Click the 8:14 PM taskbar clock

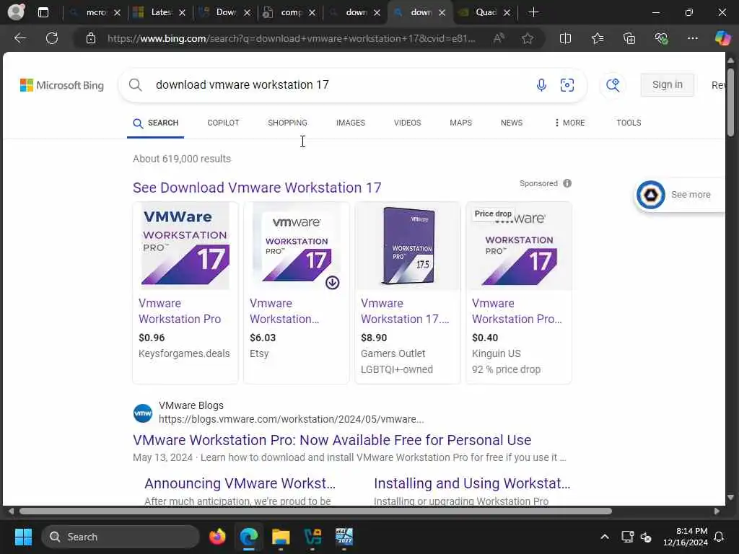[686, 537]
